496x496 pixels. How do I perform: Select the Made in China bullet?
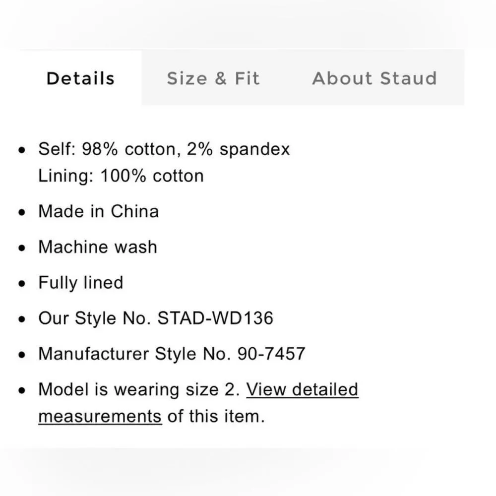tap(98, 211)
